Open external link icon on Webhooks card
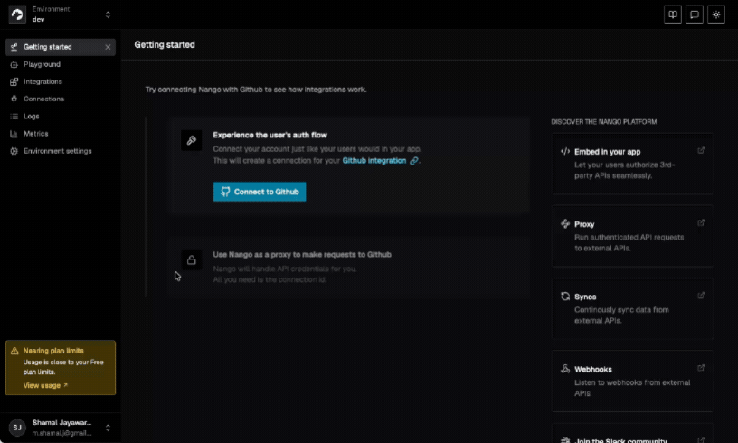 pos(701,368)
